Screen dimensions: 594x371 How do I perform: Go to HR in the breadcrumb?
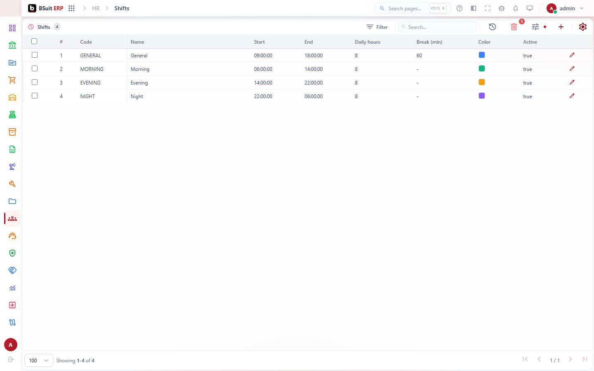96,8
